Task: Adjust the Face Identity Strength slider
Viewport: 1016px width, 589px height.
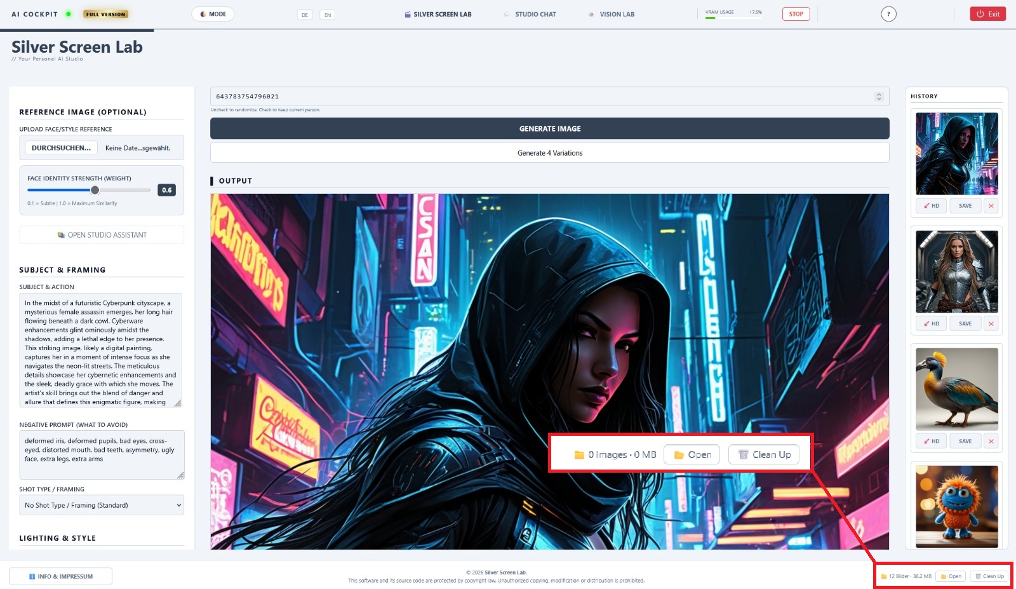Action: pyautogui.click(x=95, y=190)
